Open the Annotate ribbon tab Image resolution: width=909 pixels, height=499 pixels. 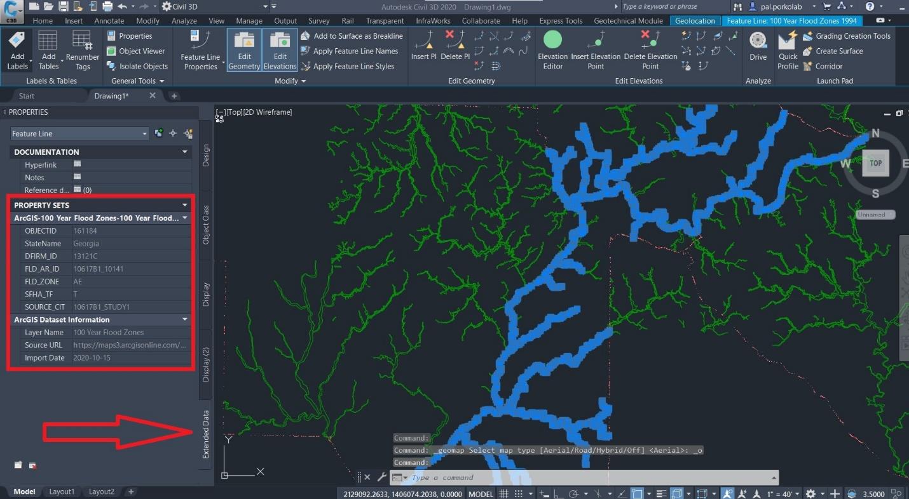pyautogui.click(x=109, y=20)
